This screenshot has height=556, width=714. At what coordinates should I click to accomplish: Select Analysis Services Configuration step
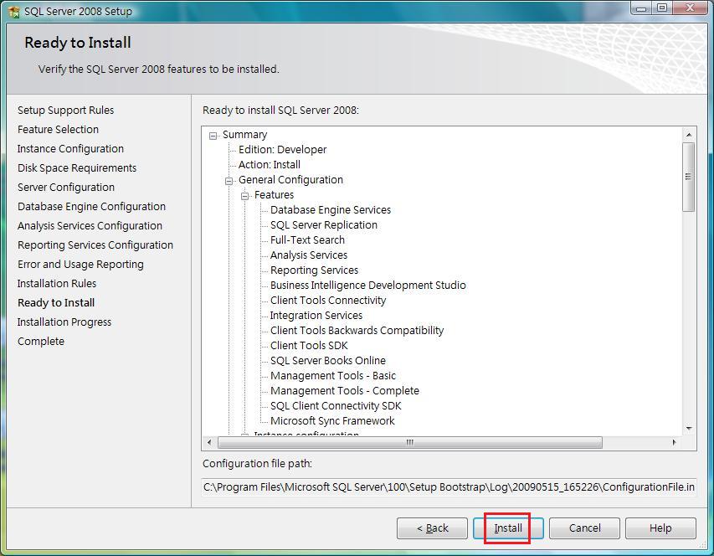coord(90,226)
